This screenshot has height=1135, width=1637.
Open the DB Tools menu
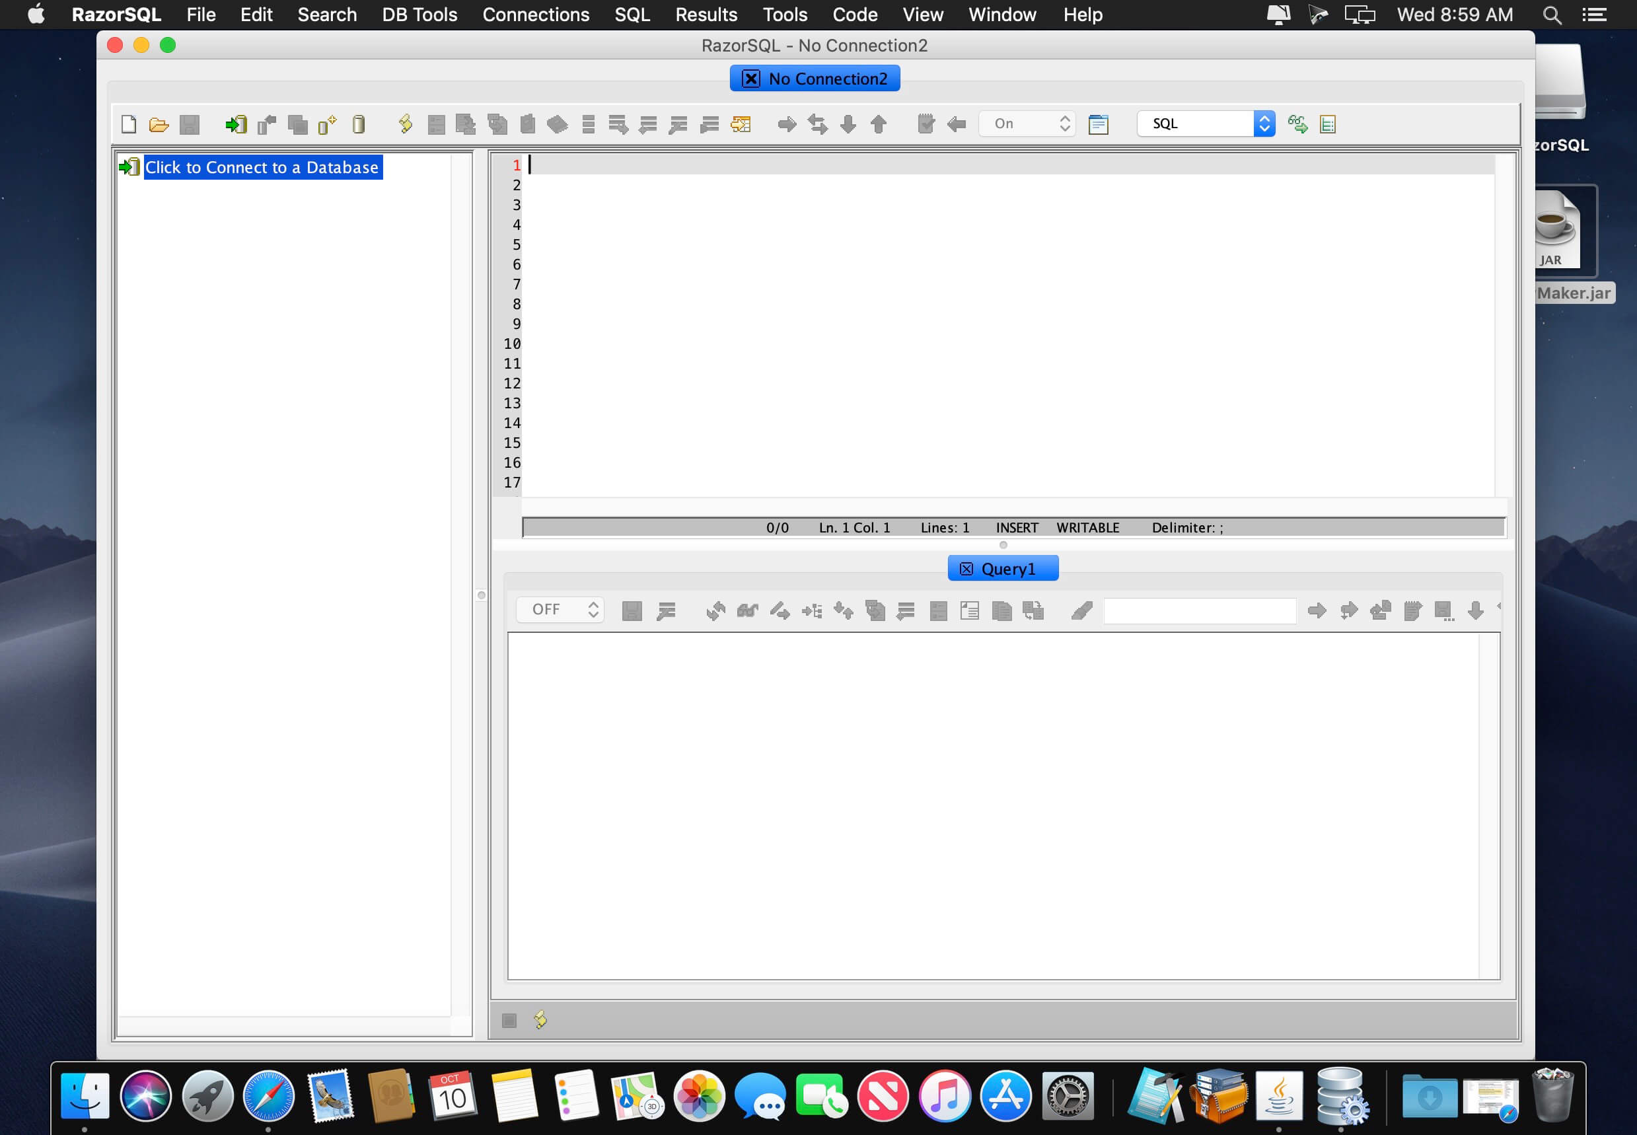(419, 15)
